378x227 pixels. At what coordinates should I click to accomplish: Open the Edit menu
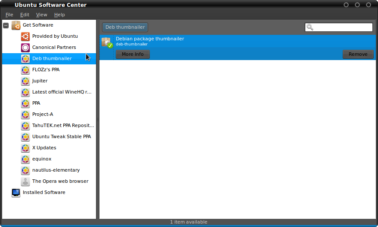25,15
